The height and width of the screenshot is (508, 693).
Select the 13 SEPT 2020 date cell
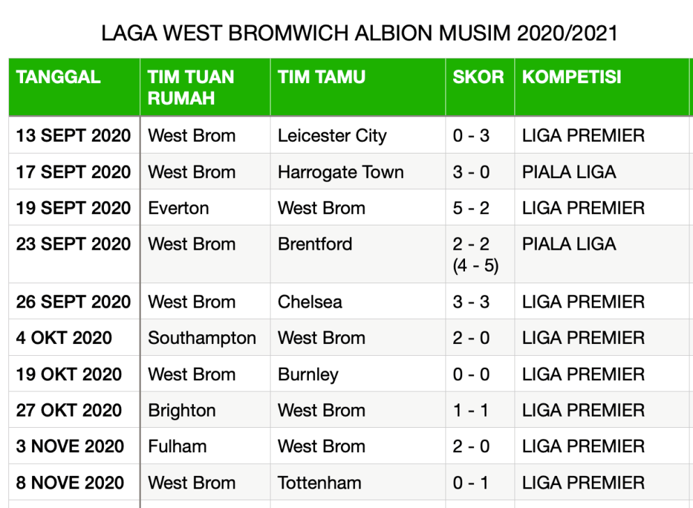point(73,135)
